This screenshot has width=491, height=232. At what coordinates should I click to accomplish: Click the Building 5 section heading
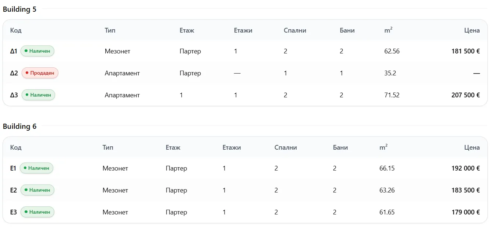20,10
